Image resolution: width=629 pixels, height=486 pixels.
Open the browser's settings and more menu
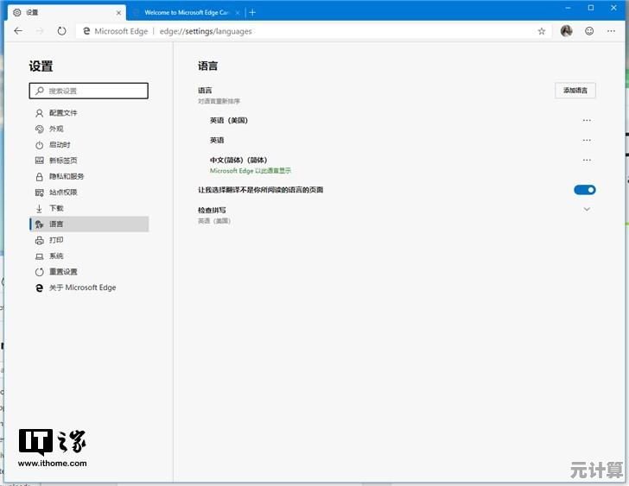click(611, 31)
